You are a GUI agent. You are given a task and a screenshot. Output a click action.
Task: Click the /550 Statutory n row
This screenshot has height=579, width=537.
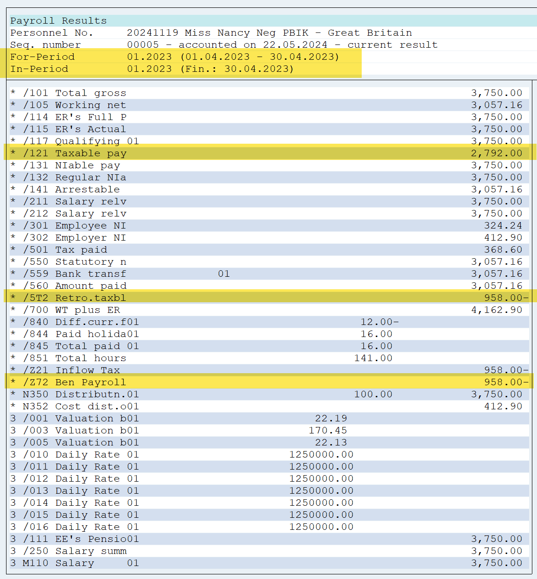coord(269,262)
